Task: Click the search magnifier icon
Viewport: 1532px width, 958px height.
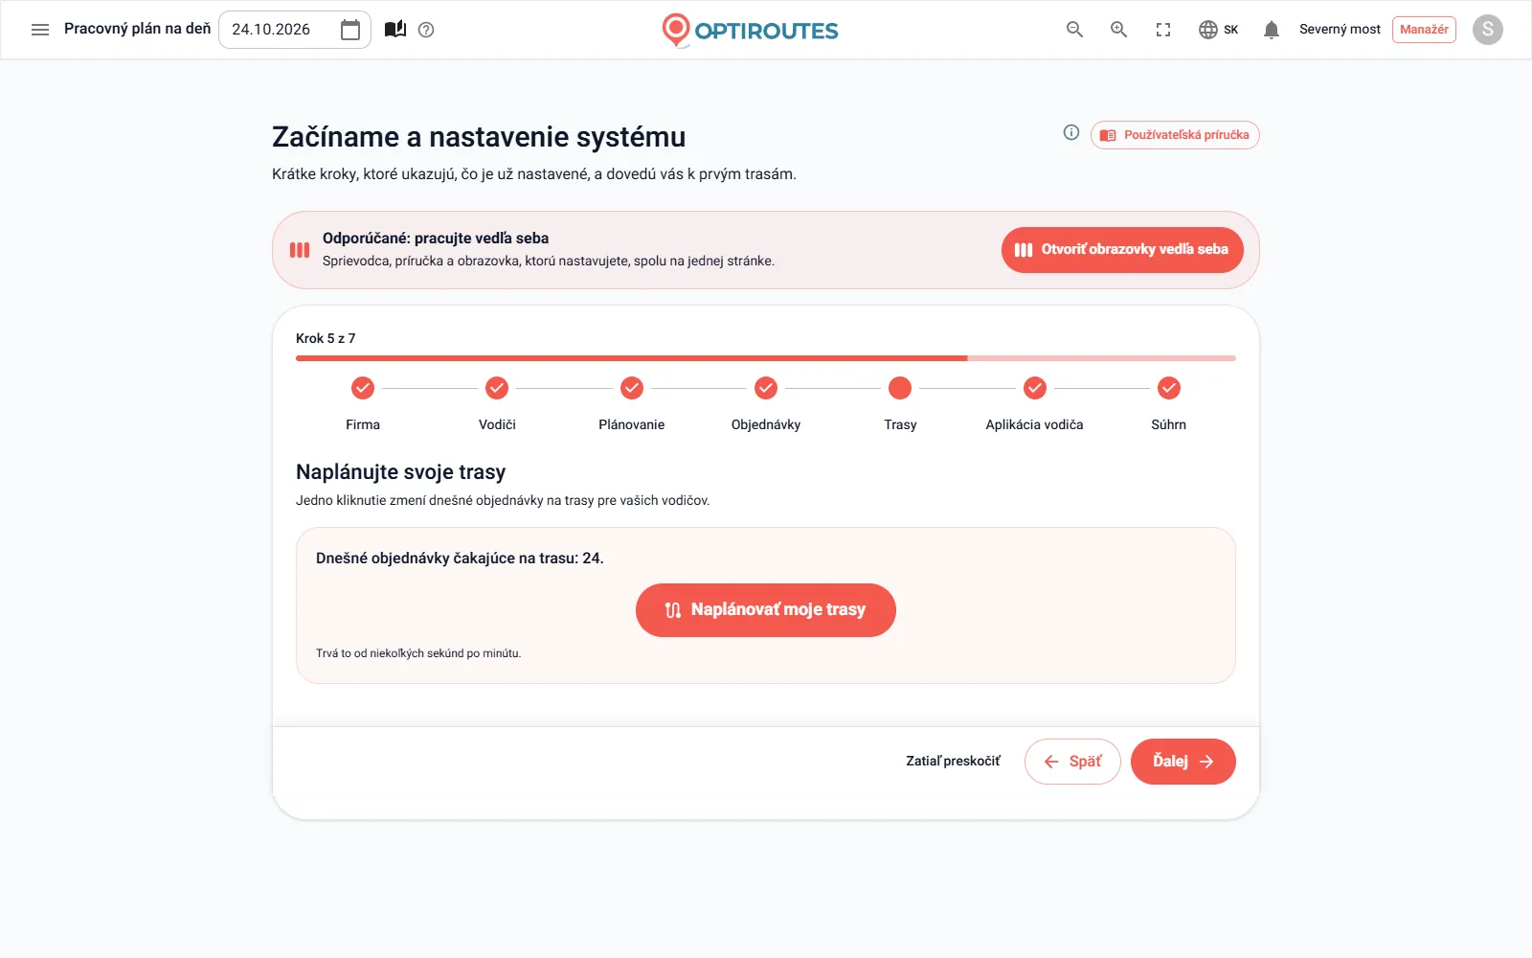Action: pyautogui.click(x=1074, y=30)
